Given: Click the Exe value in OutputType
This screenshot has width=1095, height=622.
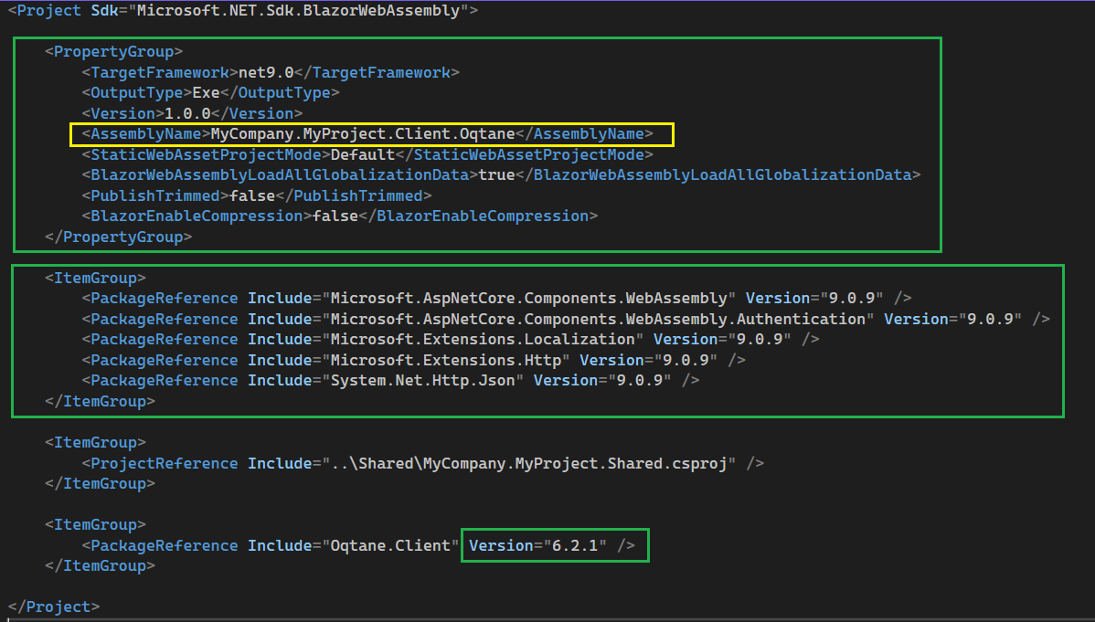Looking at the screenshot, I should point(206,92).
